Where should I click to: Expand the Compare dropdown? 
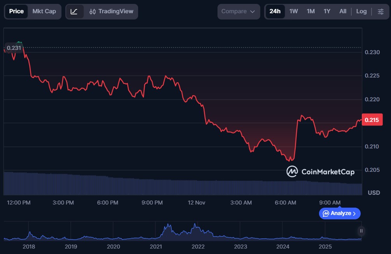point(238,11)
